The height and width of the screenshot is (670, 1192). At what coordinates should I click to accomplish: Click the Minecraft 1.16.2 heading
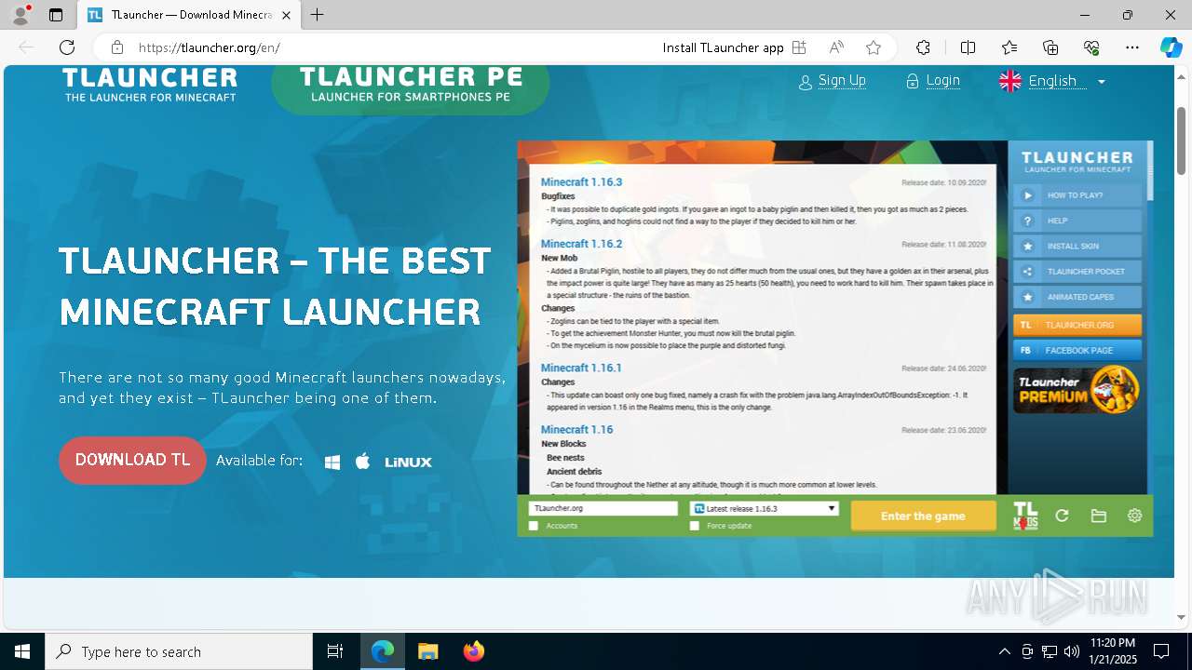pos(581,244)
